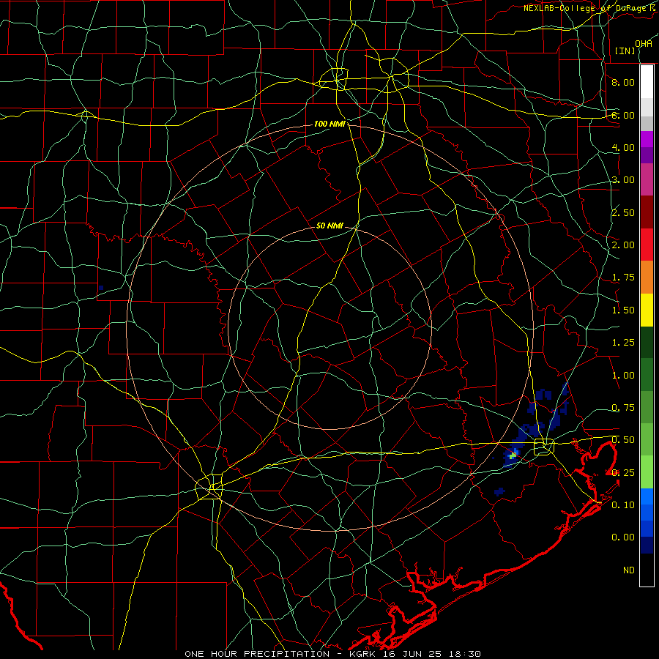The height and width of the screenshot is (659, 659).
Task: Pick the black ND legend swatch
Action: [x=647, y=570]
